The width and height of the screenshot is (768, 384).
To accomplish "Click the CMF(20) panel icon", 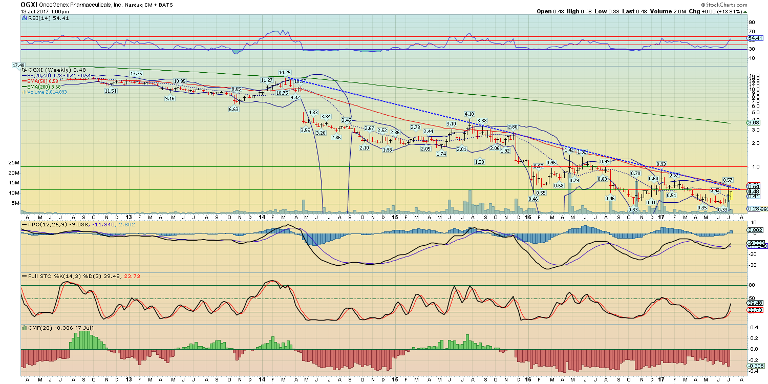I will coord(24,327).
